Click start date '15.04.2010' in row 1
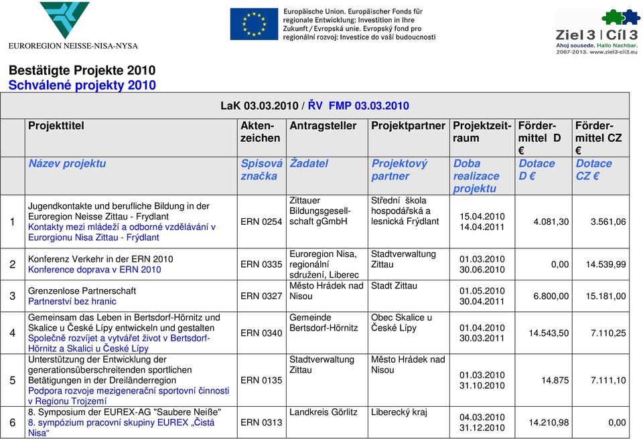The height and width of the screenshot is (439, 643). (x=482, y=216)
